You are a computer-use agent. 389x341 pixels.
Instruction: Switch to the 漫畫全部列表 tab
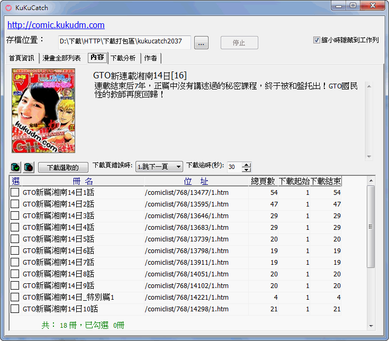(62, 58)
